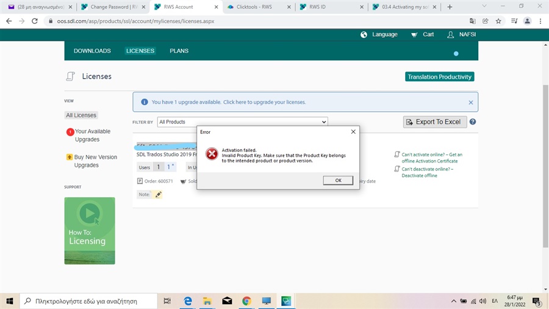
Task: Show hidden system tray icons
Action: tap(453, 301)
